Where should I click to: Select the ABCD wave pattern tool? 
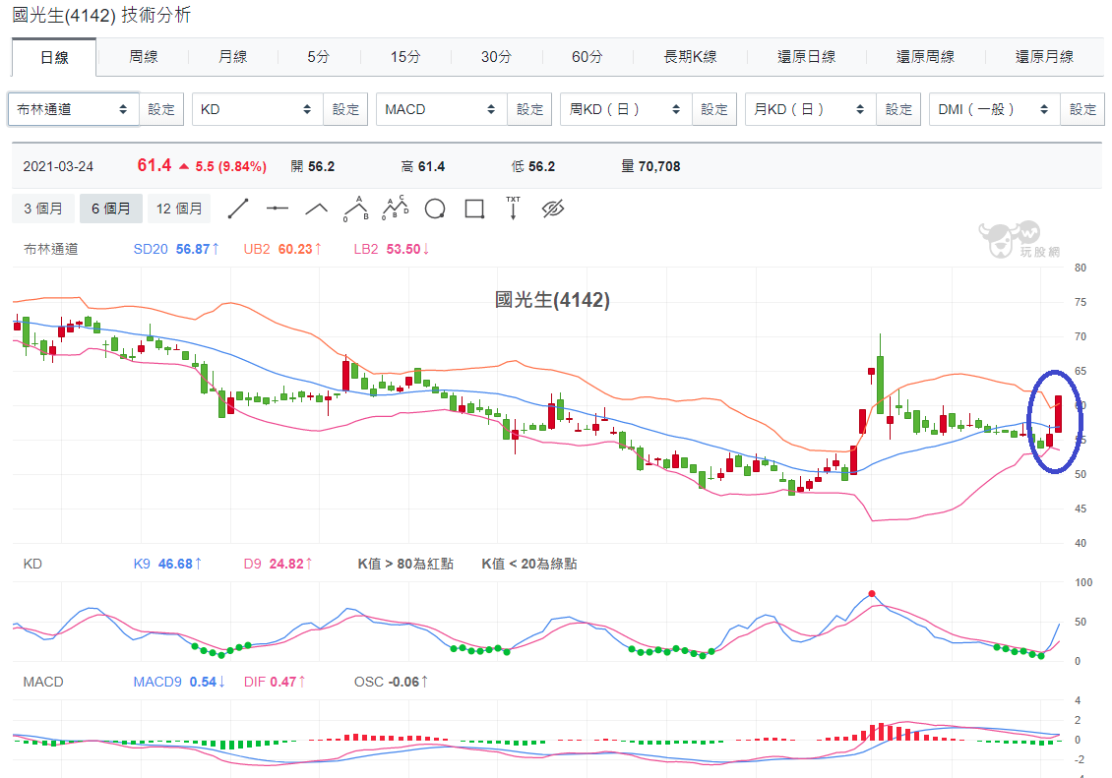pos(396,208)
